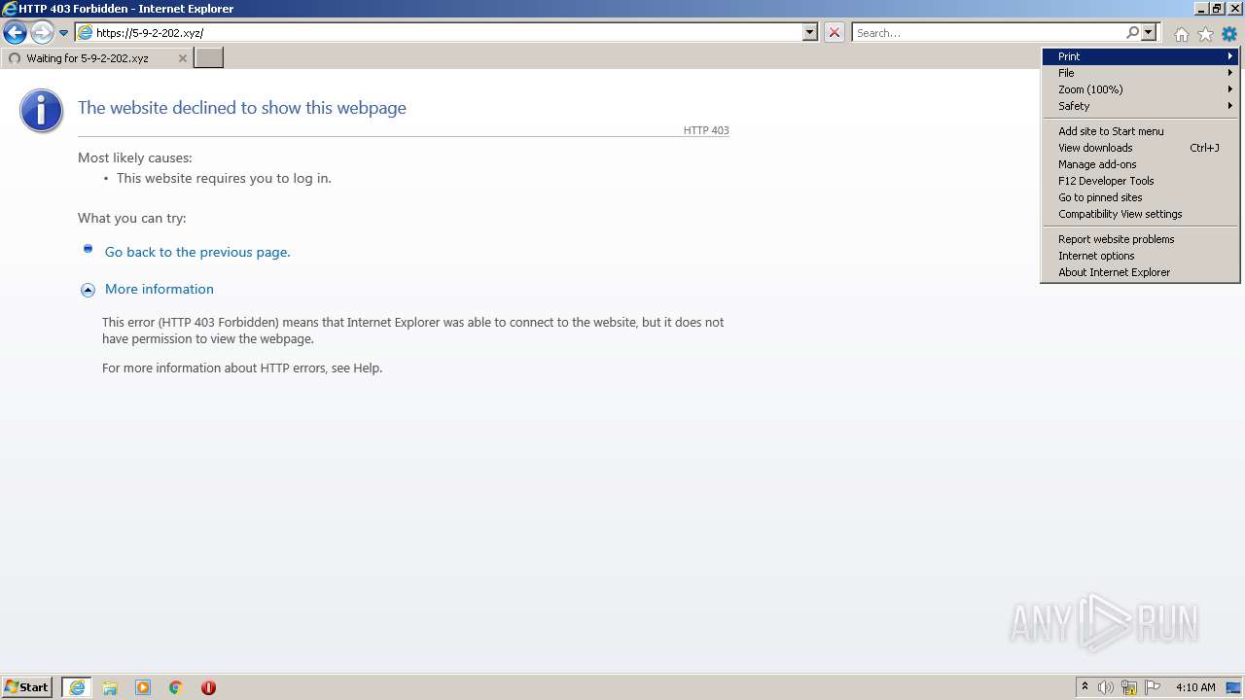The height and width of the screenshot is (700, 1245).
Task: Open the search provider dropdown arrow
Action: pos(1149,32)
